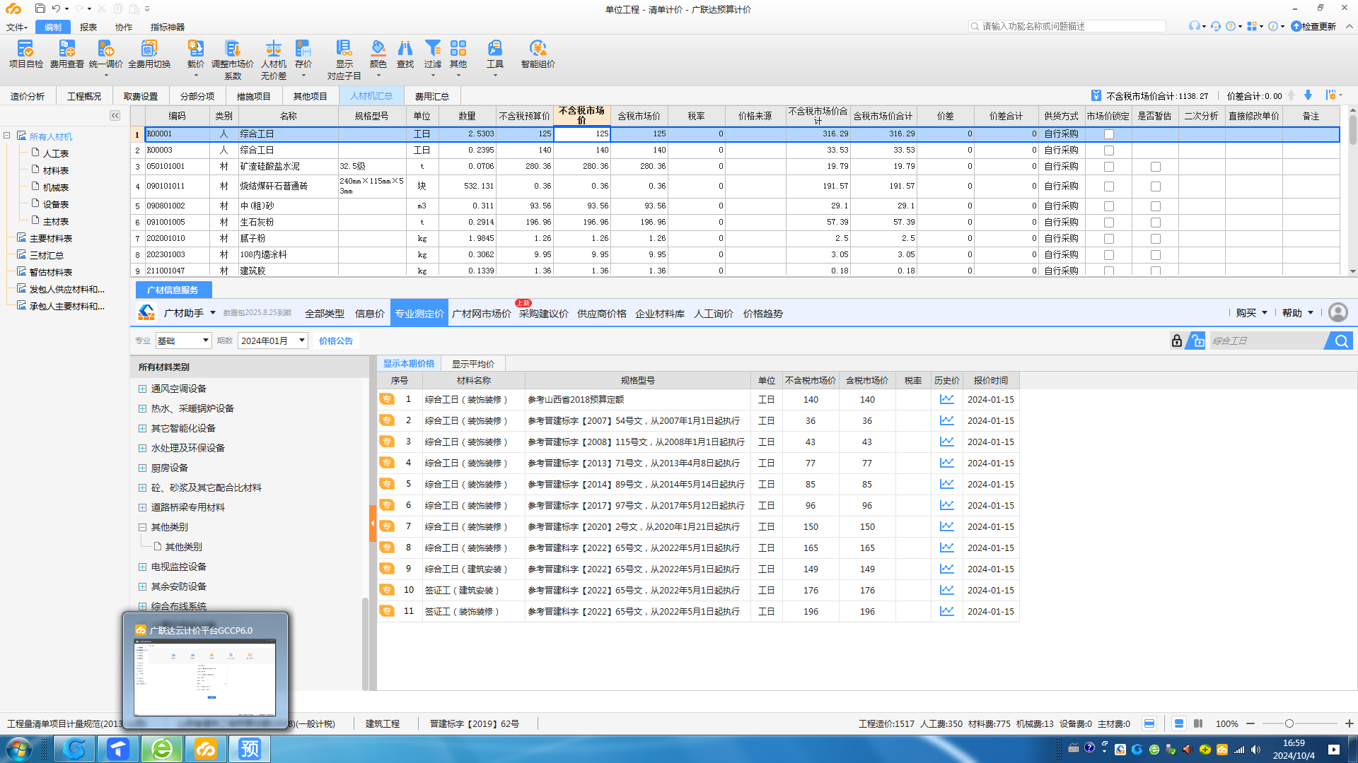Open history price chart for 签证工(建筑安装)
Screen dimensions: 1358x763
pyautogui.click(x=946, y=590)
